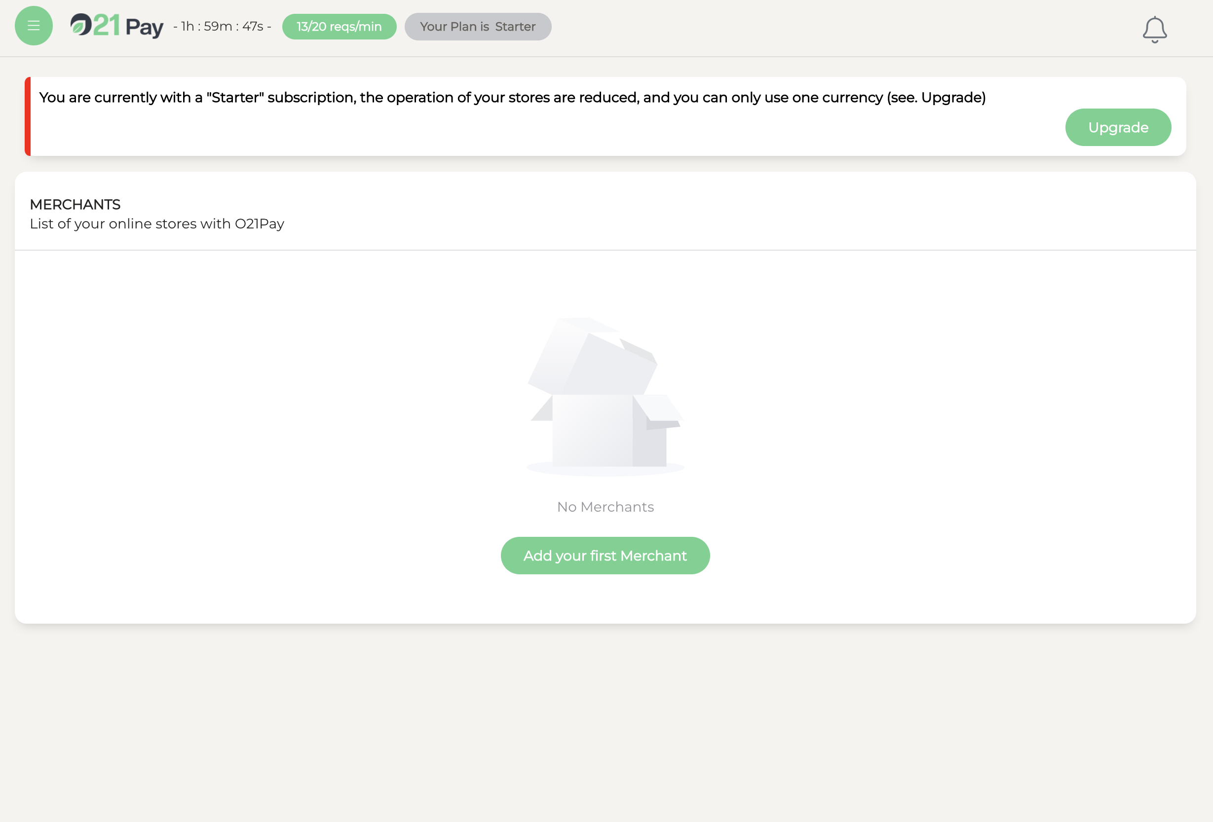
Task: Click the session countdown timer text
Action: tap(222, 27)
